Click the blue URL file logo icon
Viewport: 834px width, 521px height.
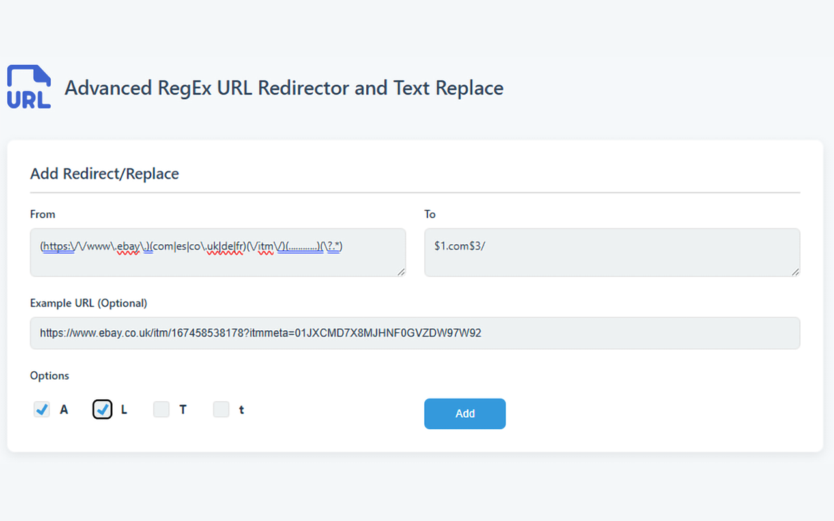pos(29,87)
